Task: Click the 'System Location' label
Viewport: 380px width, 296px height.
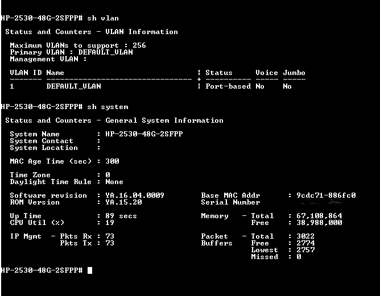Action: point(44,148)
